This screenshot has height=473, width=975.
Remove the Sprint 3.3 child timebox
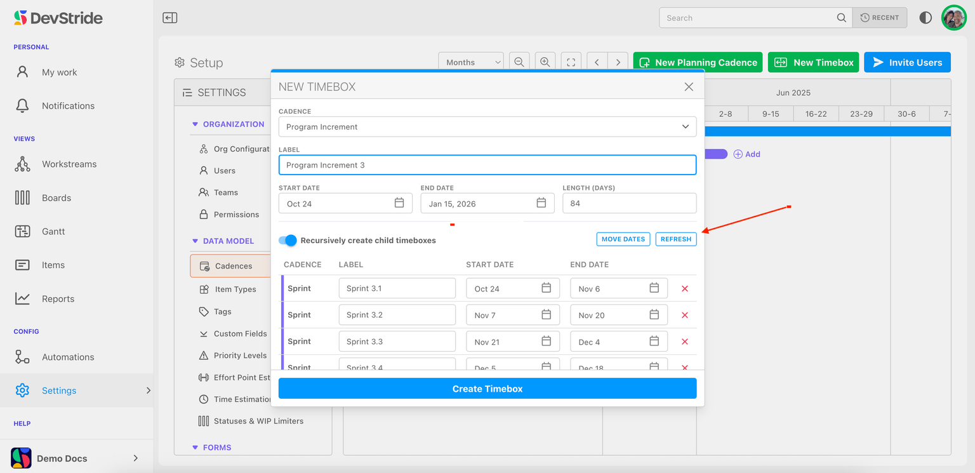tap(685, 342)
